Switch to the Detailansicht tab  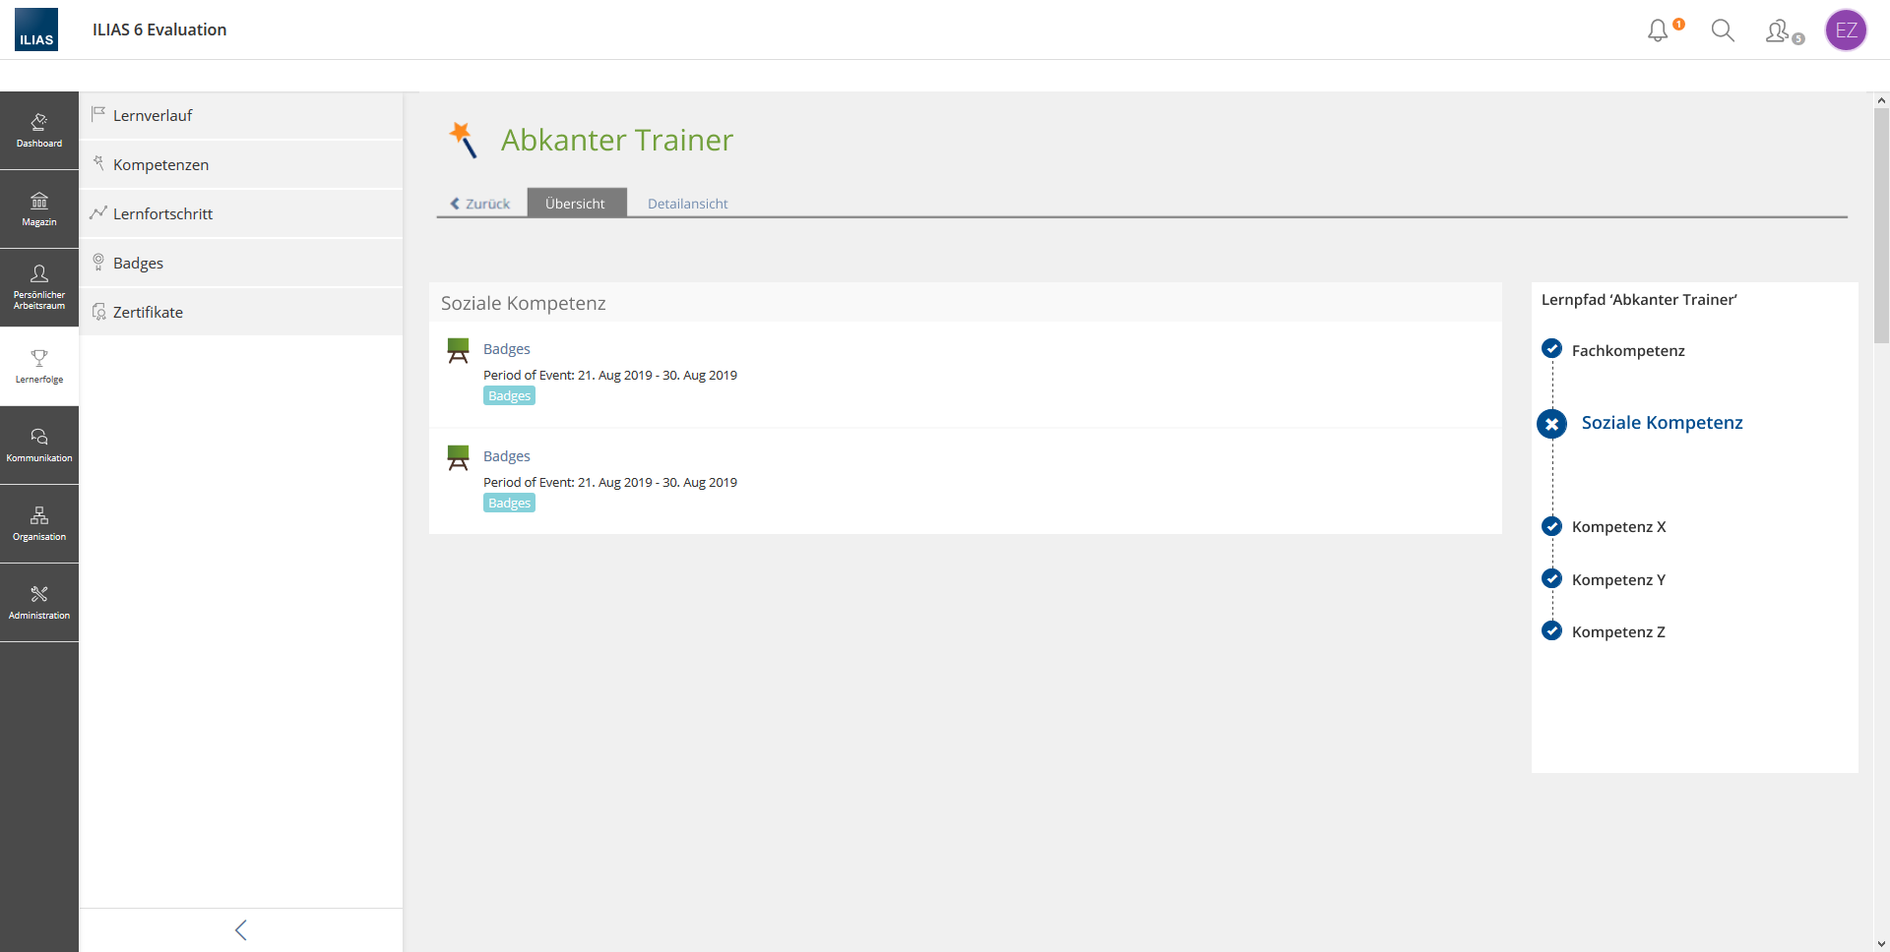[x=688, y=204]
